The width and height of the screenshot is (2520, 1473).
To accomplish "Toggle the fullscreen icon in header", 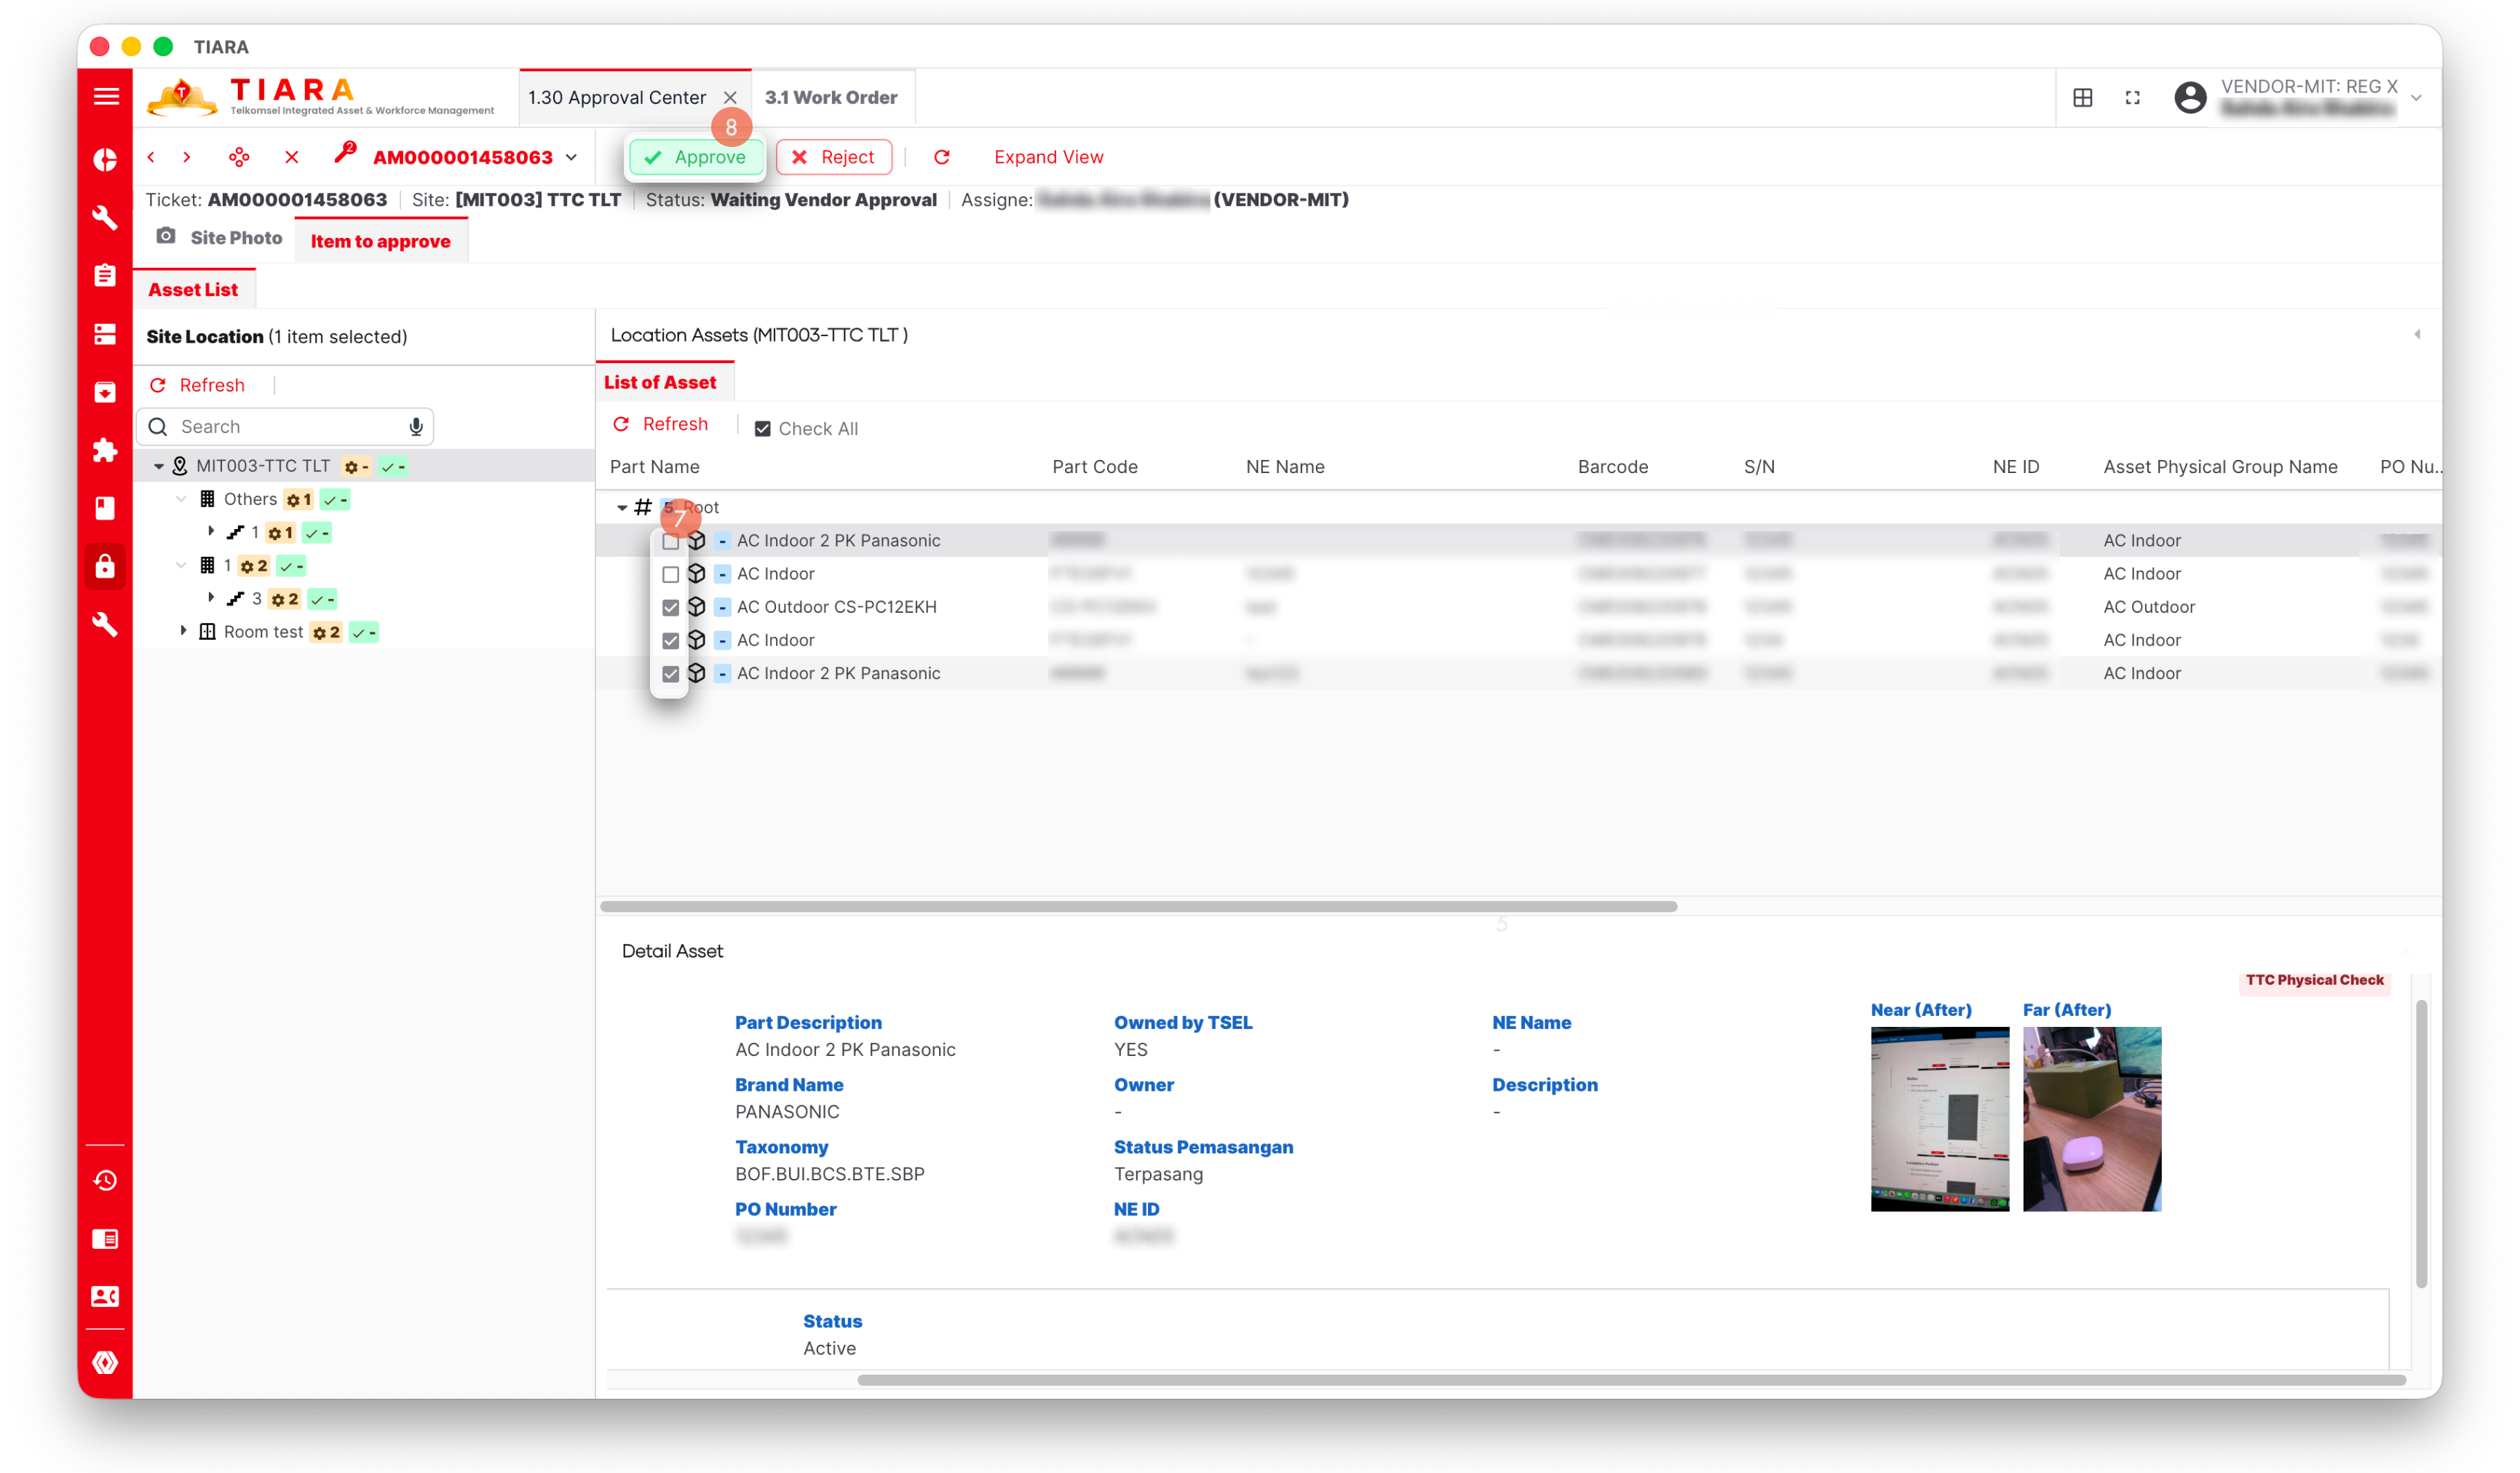I will pyautogui.click(x=2132, y=97).
